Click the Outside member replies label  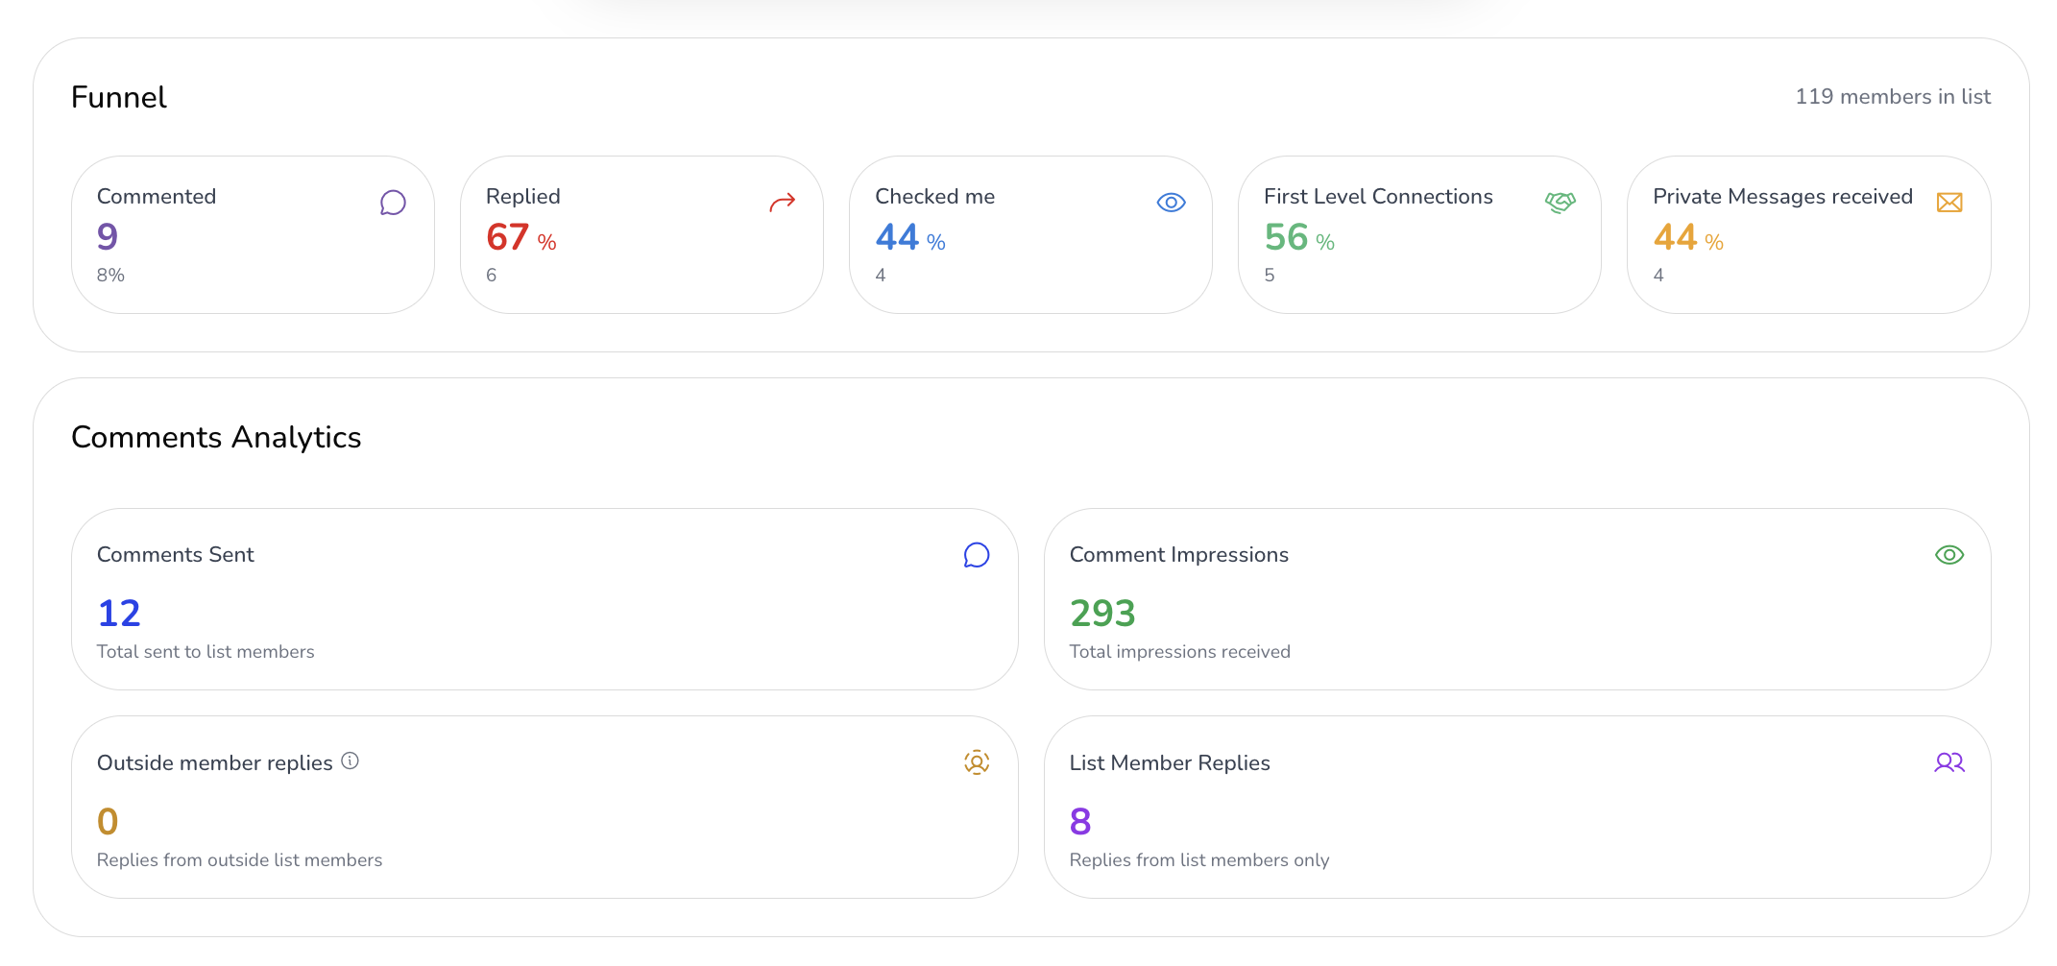215,762
